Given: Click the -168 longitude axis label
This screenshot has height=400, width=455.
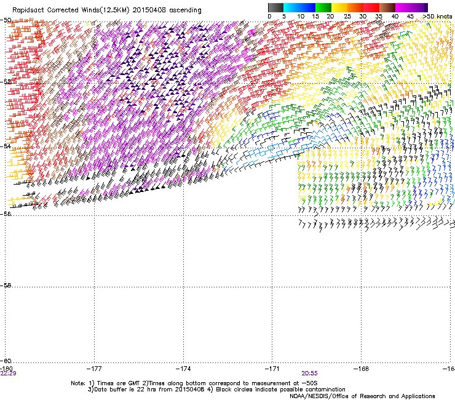Looking at the screenshot, I should [x=362, y=369].
